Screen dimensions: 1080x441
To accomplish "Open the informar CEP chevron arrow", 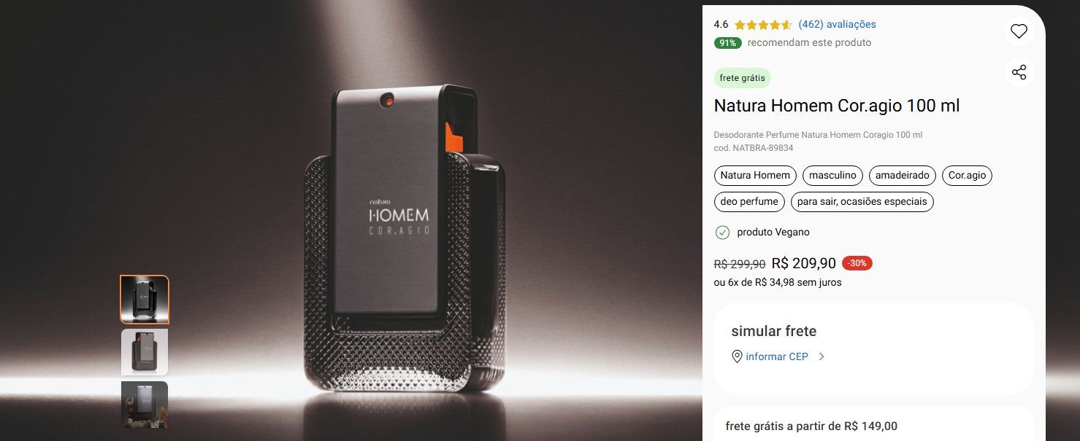I will [x=822, y=356].
